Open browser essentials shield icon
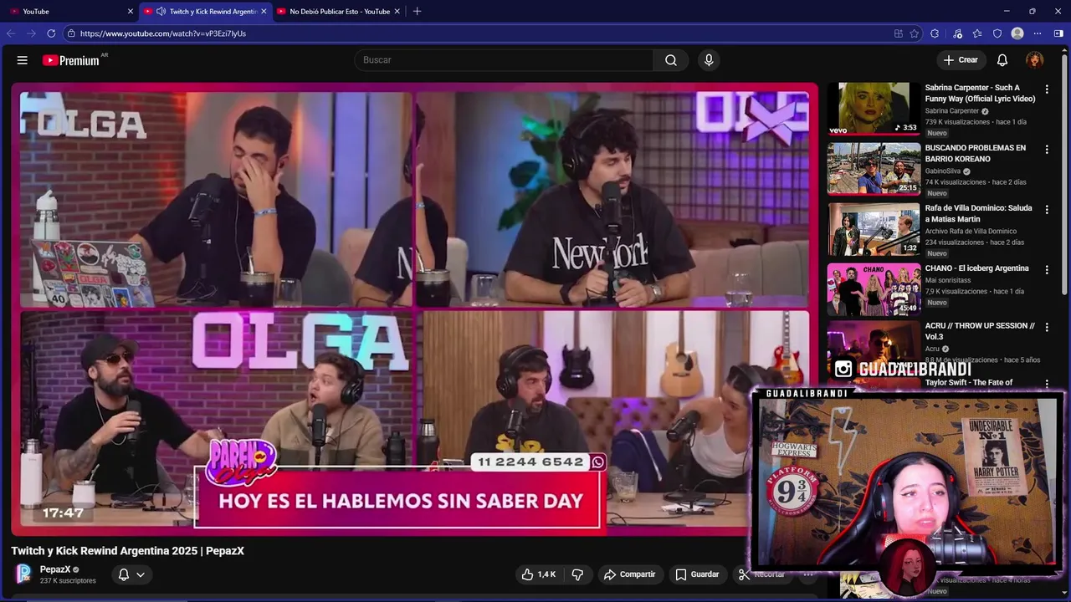The width and height of the screenshot is (1071, 602). (997, 33)
